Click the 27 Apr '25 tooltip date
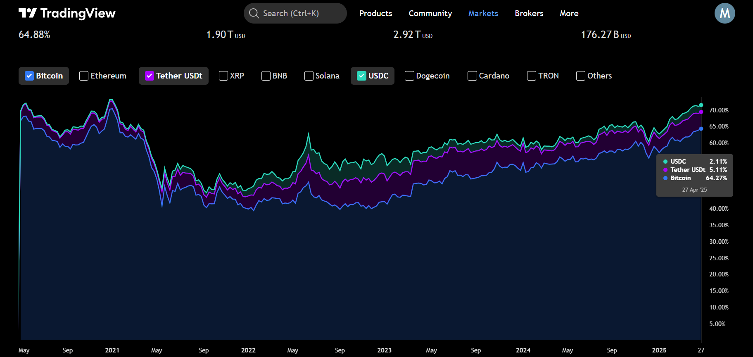Image resolution: width=753 pixels, height=357 pixels. point(694,190)
